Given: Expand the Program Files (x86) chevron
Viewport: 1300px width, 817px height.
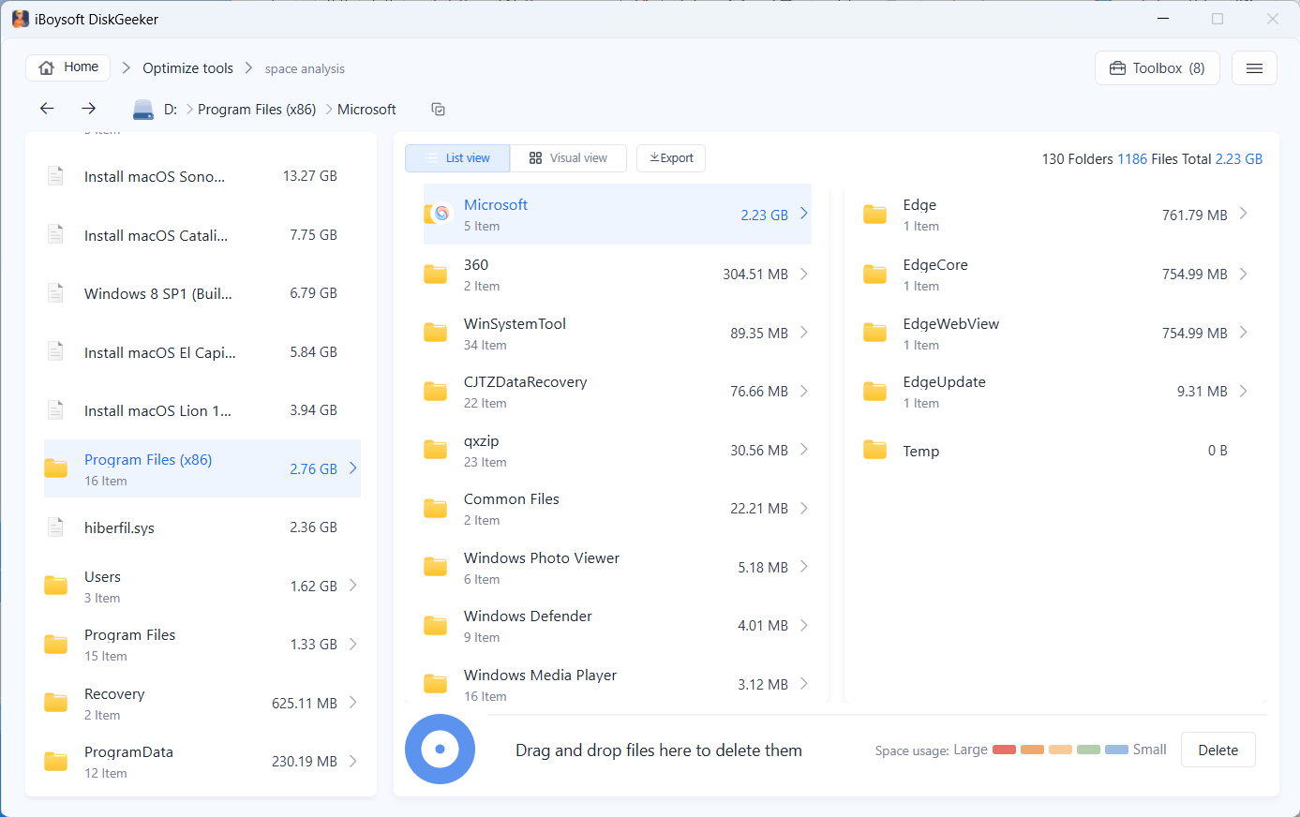Looking at the screenshot, I should [353, 468].
